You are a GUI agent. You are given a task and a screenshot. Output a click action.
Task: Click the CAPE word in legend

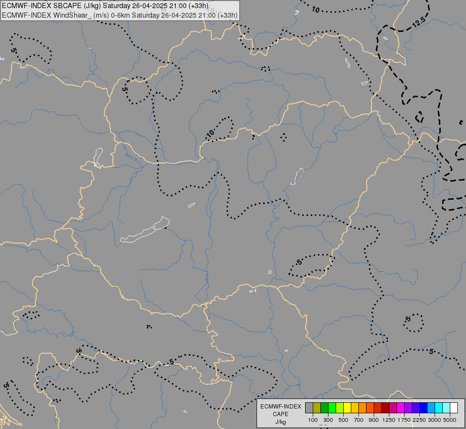click(x=280, y=414)
